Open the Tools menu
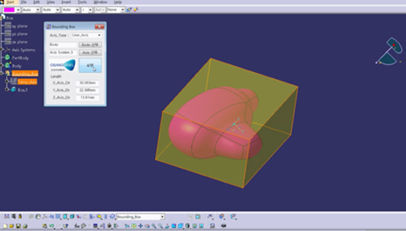 pos(82,2)
